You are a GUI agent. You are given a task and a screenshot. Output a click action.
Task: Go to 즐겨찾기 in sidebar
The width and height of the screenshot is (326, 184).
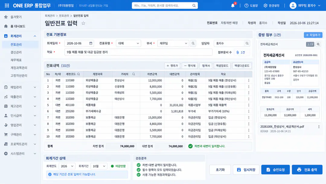[16, 17]
